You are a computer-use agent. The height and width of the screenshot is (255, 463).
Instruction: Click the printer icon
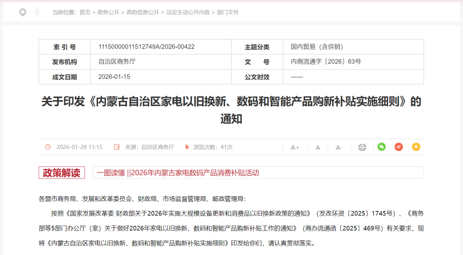[x=362, y=147]
